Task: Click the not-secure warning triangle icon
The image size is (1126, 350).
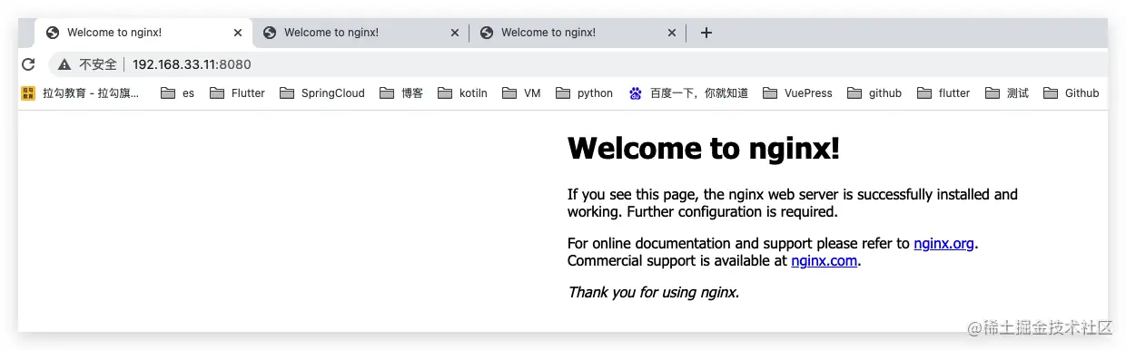Action: click(x=64, y=64)
